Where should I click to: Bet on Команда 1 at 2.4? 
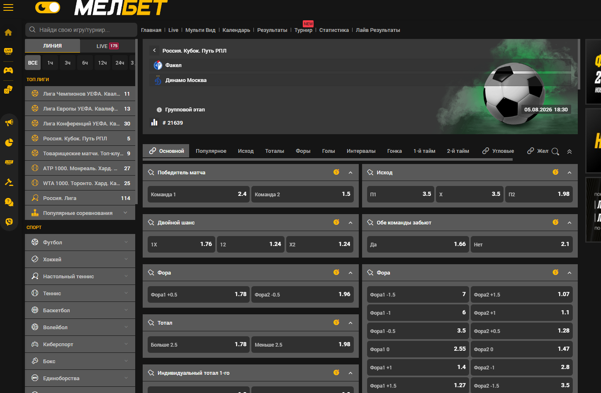tap(199, 194)
